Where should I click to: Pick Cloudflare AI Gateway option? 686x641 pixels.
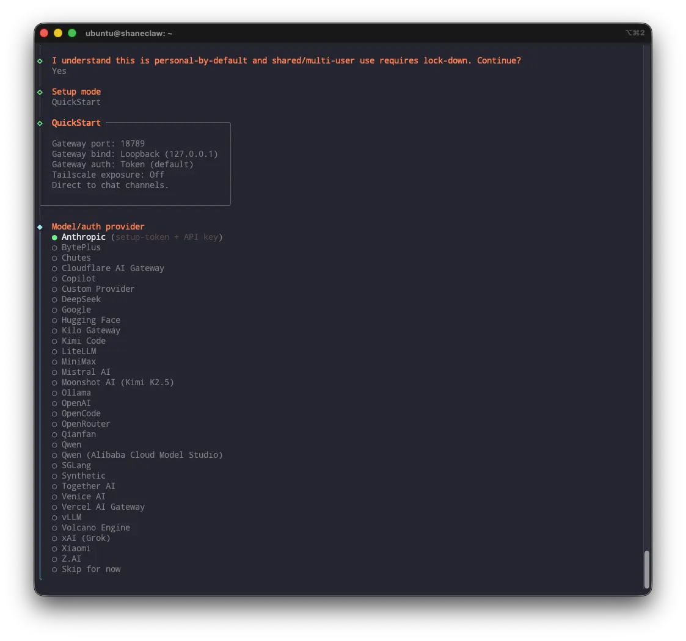108,268
